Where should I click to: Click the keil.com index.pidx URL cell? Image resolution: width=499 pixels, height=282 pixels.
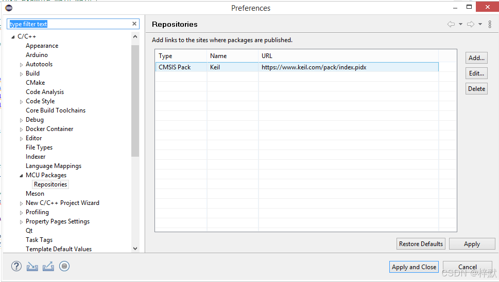[349, 67]
